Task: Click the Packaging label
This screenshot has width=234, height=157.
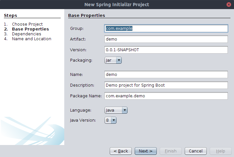Action: 81,60
